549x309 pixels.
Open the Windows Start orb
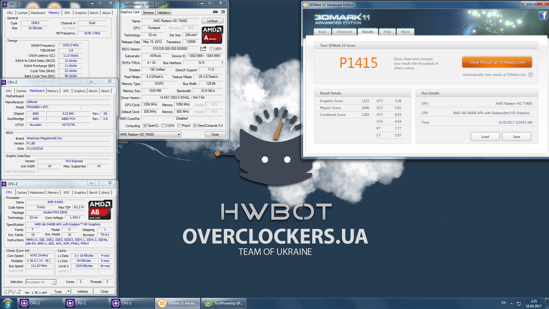[8, 303]
